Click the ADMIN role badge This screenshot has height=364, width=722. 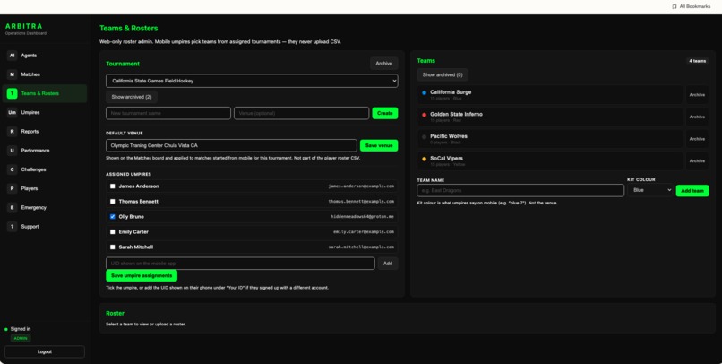point(21,338)
